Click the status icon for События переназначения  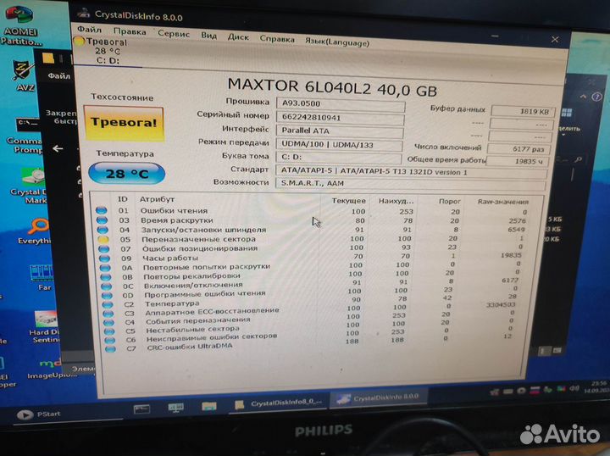click(109, 322)
